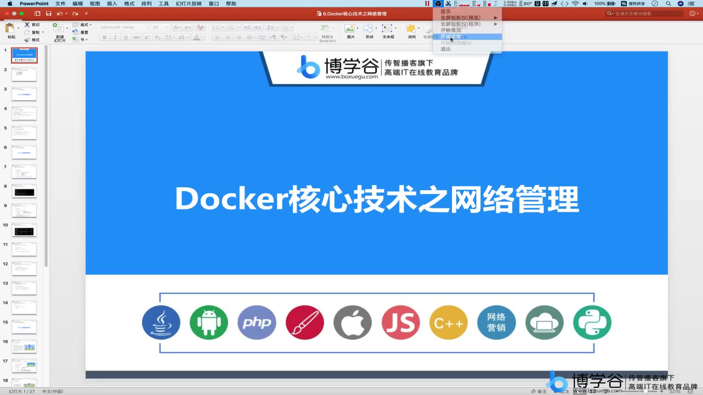Align text left
The height and width of the screenshot is (395, 703).
pyautogui.click(x=217, y=37)
